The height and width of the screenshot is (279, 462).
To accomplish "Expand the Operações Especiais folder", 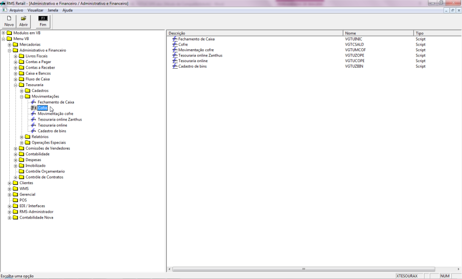I will (x=22, y=143).
